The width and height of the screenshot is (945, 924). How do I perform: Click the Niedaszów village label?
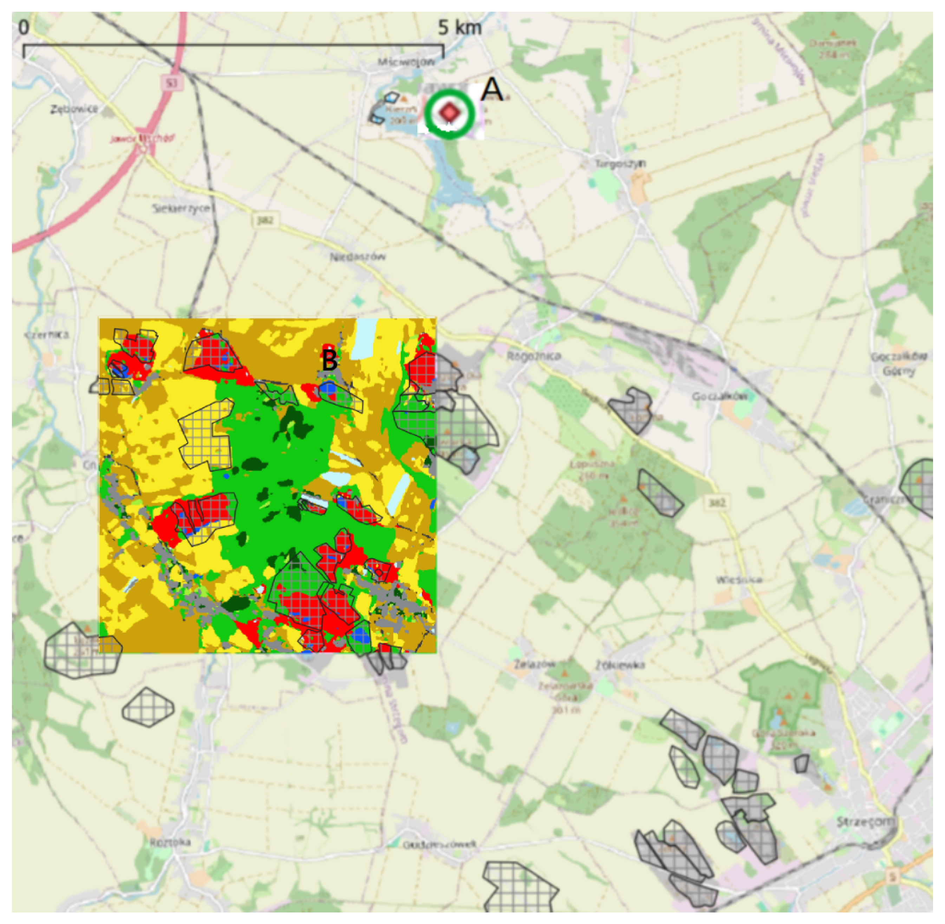[x=358, y=256]
